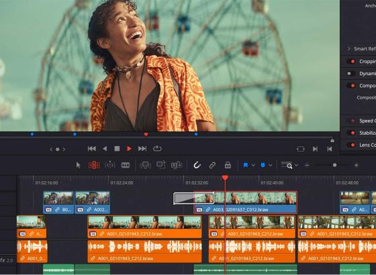Click the 01:02:16:00 timecode on ruler

coord(46,182)
